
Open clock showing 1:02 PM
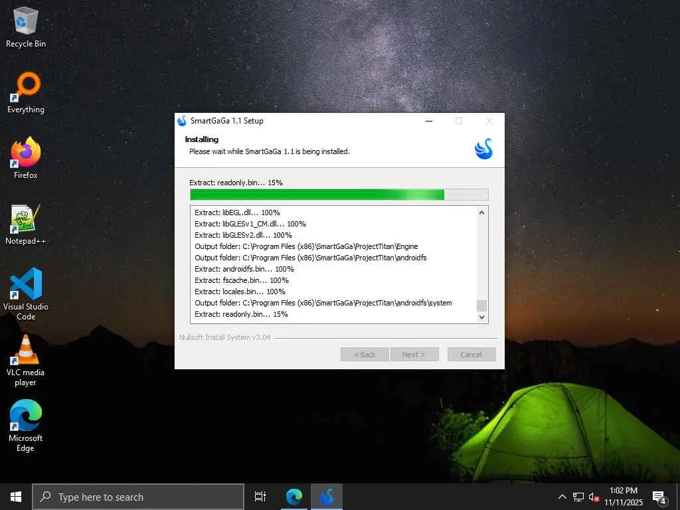(624, 497)
